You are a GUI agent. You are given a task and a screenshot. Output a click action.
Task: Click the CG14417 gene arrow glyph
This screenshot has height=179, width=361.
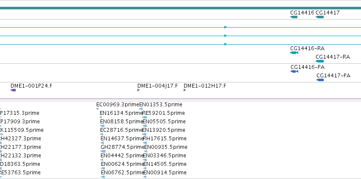[319, 17]
